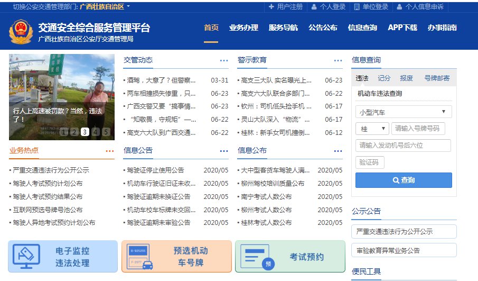
Task: Open 驾驶证逾期未换证公告 link
Action: [x=158, y=197]
